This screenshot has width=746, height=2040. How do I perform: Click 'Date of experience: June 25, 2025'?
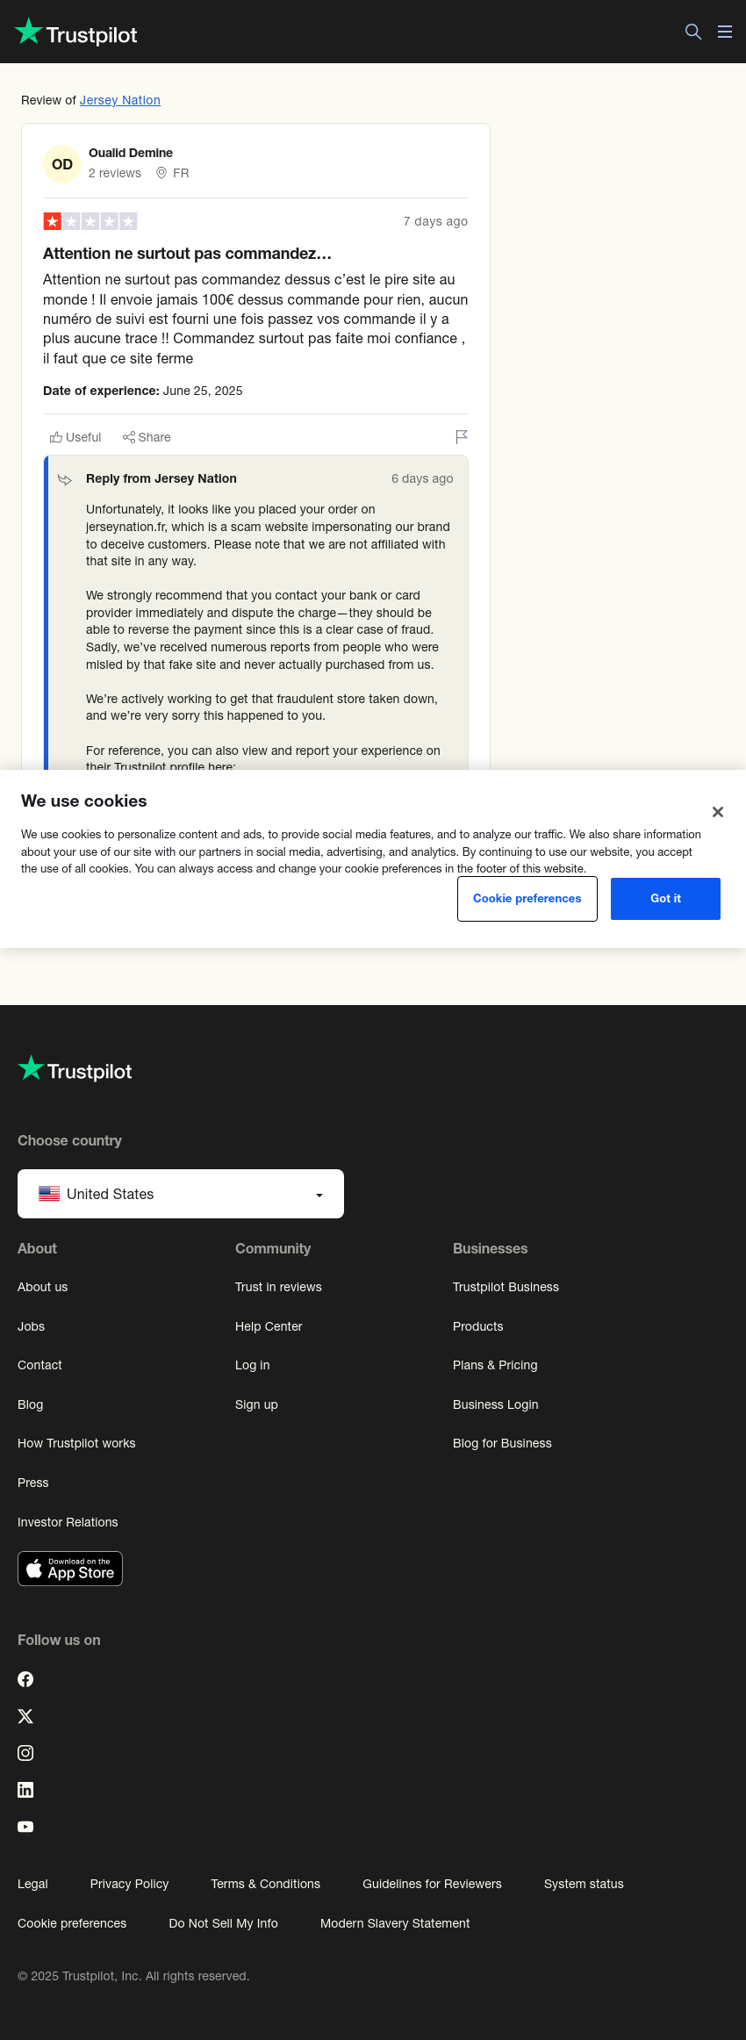tap(143, 391)
